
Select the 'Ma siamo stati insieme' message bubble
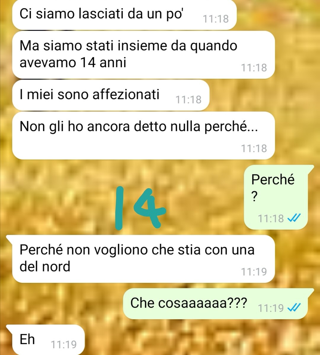(x=143, y=55)
